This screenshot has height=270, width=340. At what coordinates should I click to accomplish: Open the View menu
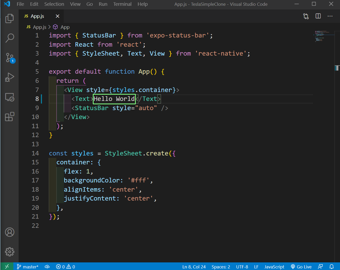75,4
